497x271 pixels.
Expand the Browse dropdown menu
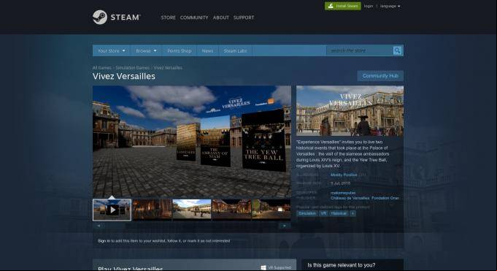pyautogui.click(x=146, y=51)
